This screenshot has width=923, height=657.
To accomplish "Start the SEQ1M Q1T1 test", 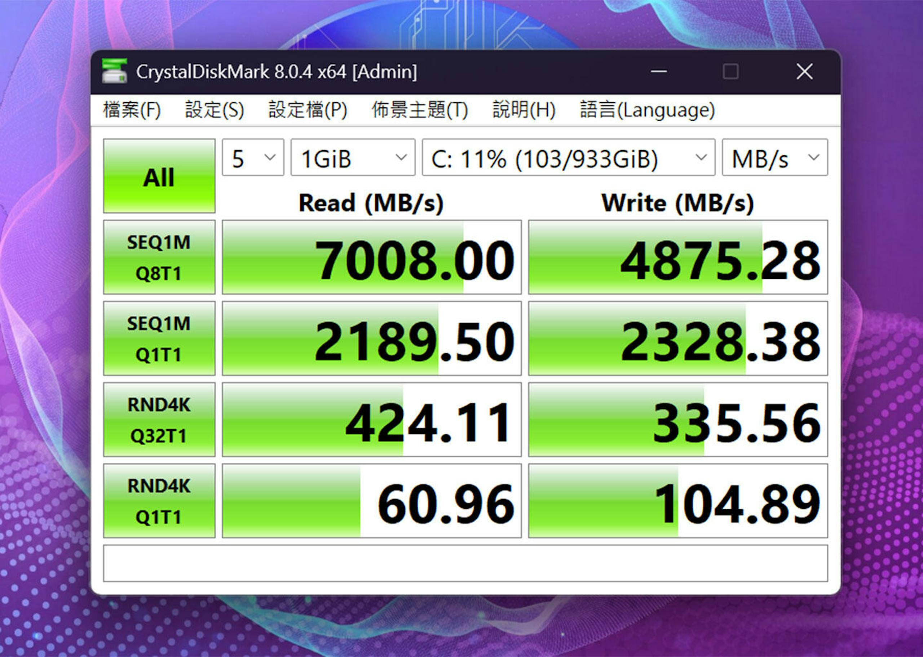I will pyautogui.click(x=159, y=338).
